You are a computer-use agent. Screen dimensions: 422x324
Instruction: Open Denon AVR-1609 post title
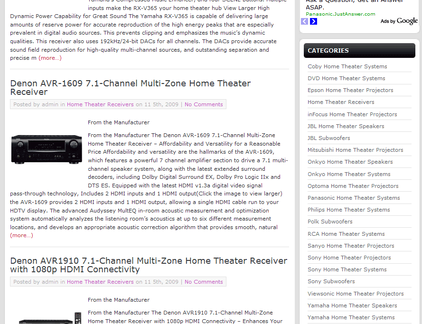pyautogui.click(x=130, y=87)
